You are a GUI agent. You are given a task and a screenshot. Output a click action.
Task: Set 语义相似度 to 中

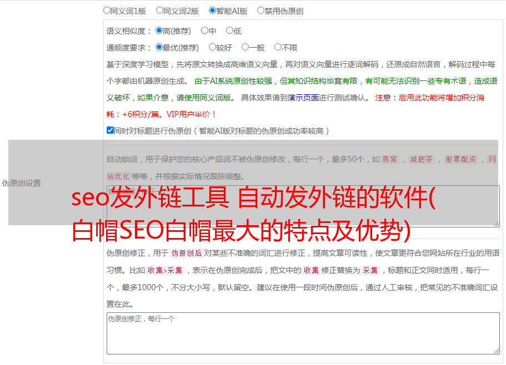click(x=204, y=31)
